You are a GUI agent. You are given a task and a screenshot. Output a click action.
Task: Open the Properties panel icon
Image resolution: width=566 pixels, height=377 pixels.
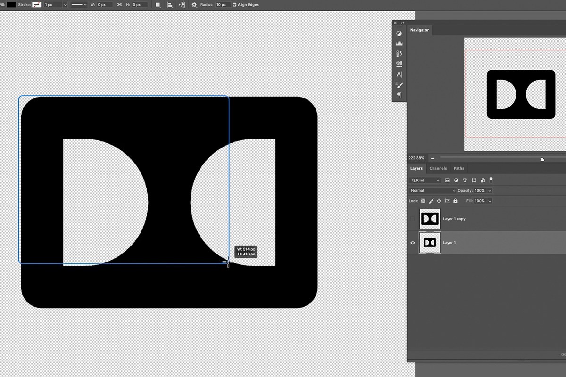399,64
